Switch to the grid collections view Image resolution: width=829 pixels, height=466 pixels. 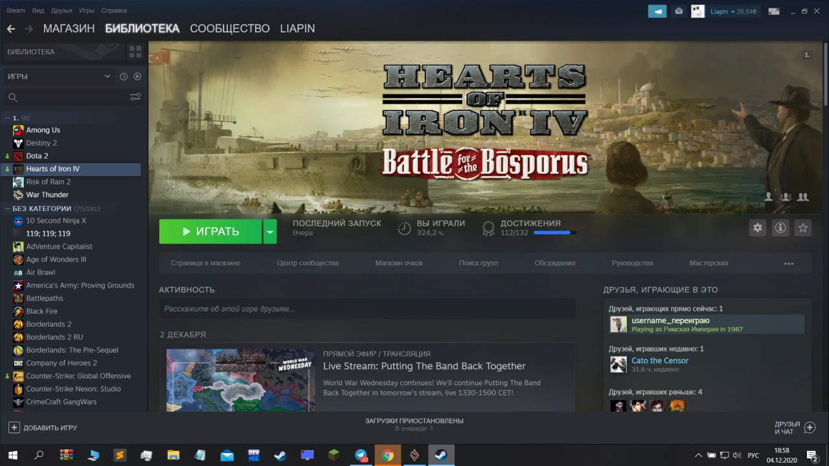pyautogui.click(x=135, y=52)
